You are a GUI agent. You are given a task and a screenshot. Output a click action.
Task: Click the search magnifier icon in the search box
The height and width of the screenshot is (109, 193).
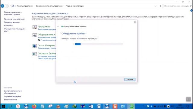[191, 6]
